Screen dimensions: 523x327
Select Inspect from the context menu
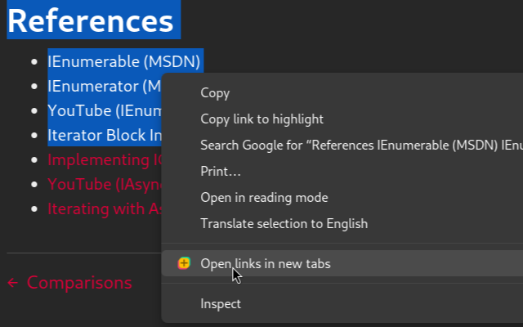tap(221, 304)
